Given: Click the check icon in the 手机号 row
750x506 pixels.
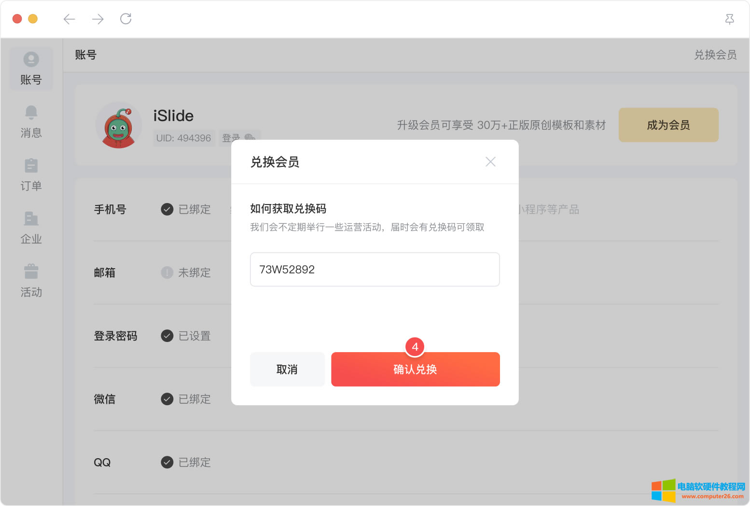Looking at the screenshot, I should (x=167, y=209).
